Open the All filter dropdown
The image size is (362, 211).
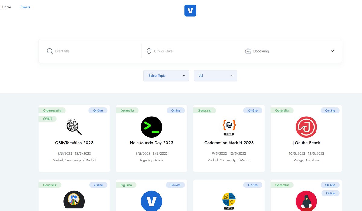215,76
